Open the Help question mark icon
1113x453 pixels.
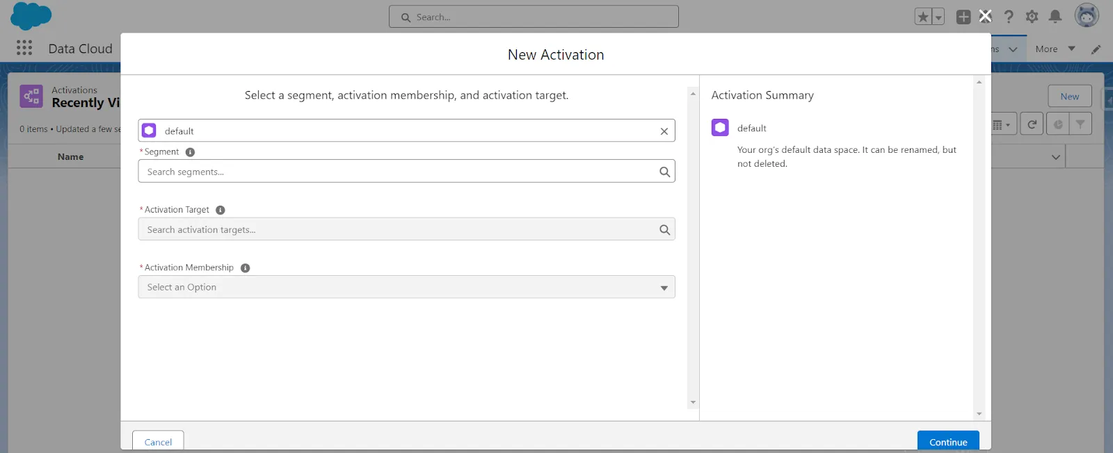point(1009,17)
